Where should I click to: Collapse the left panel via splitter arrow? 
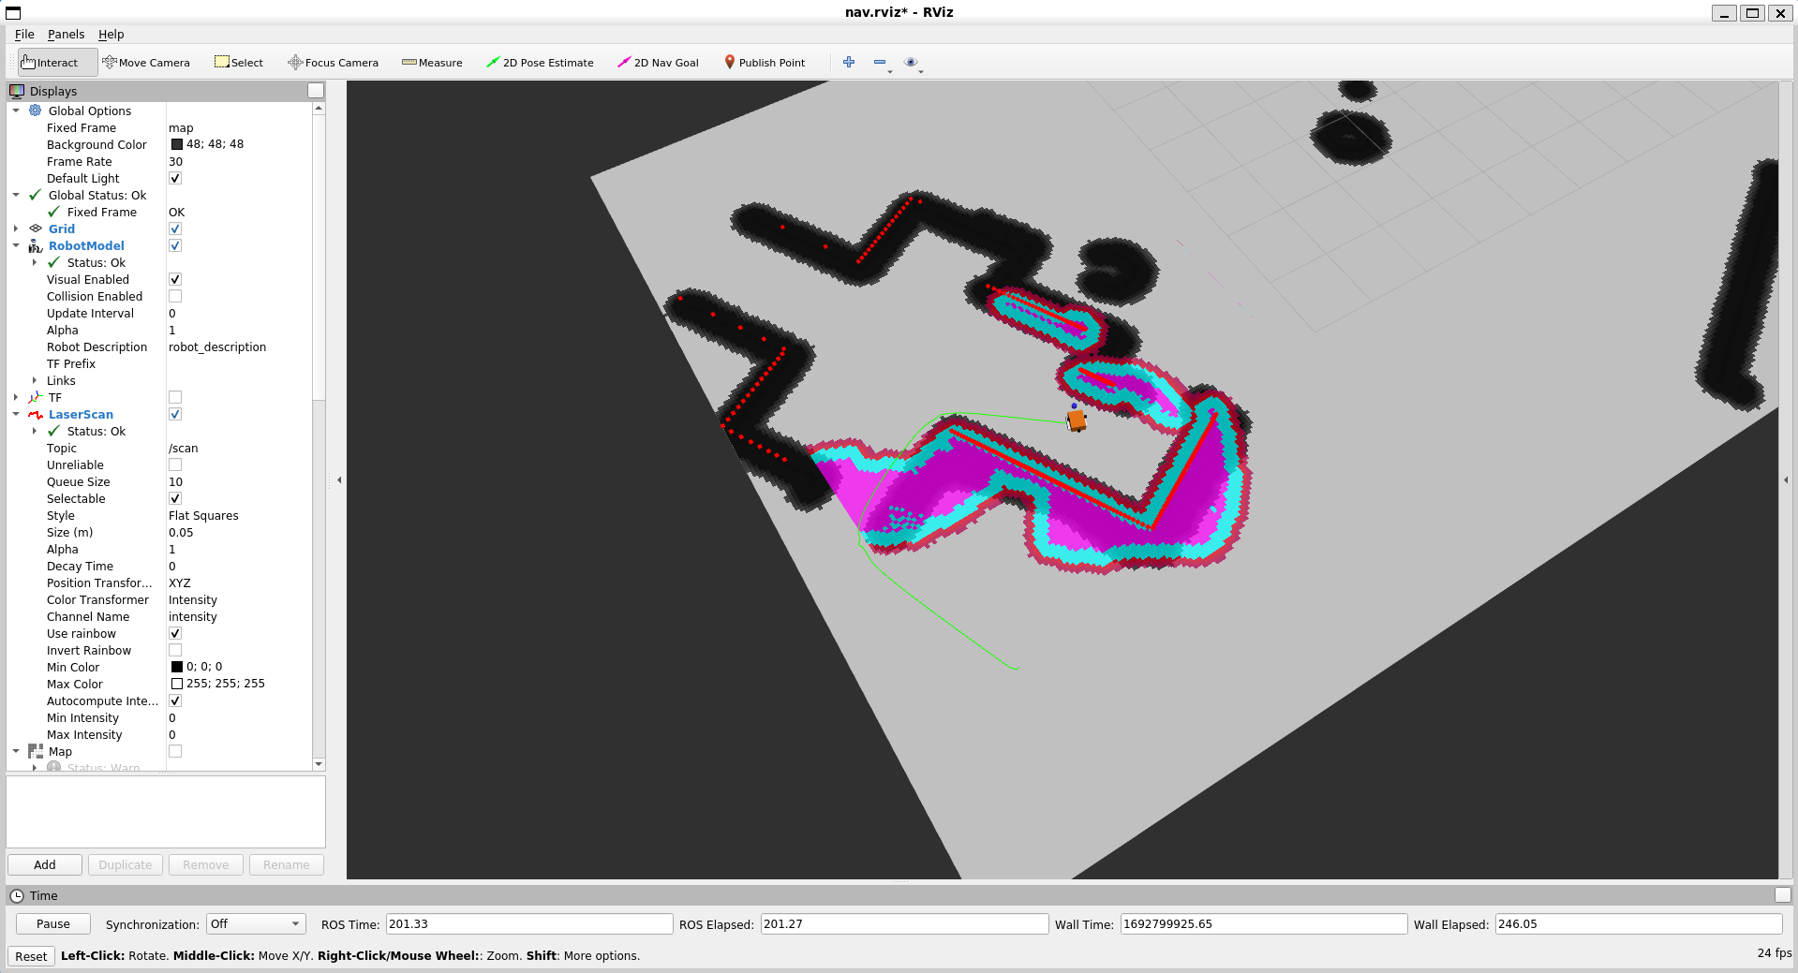pyautogui.click(x=339, y=479)
